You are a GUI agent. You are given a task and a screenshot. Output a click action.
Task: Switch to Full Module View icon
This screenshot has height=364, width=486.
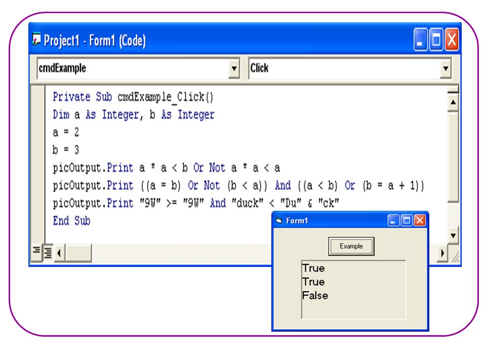(48, 253)
